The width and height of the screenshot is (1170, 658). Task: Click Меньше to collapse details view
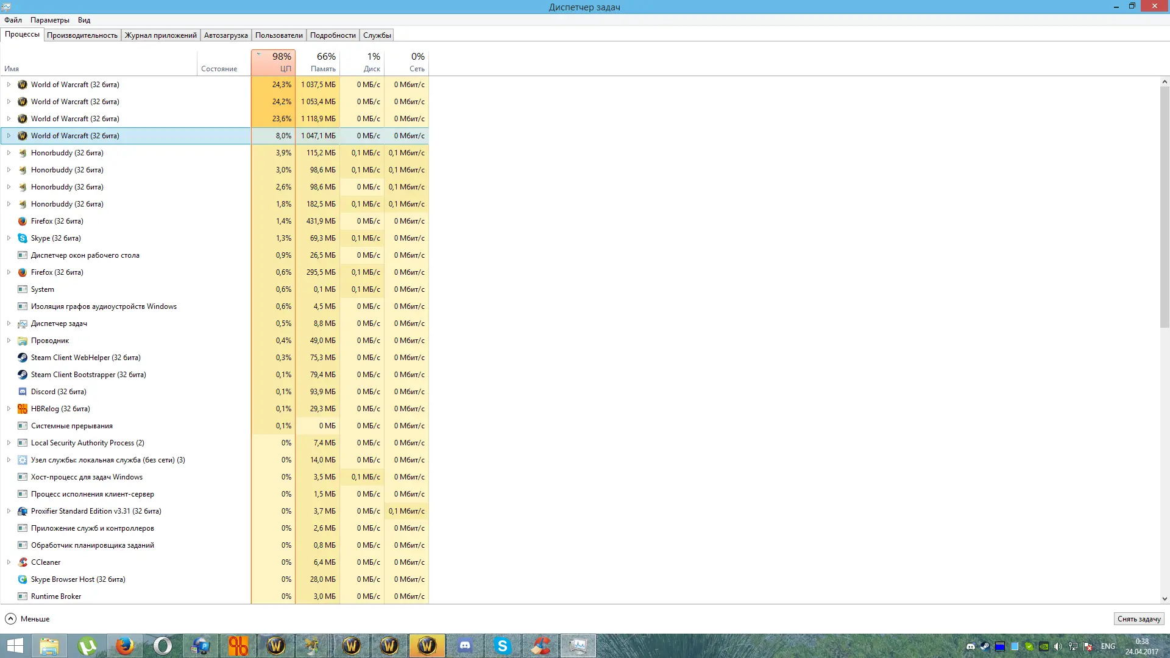(x=27, y=619)
